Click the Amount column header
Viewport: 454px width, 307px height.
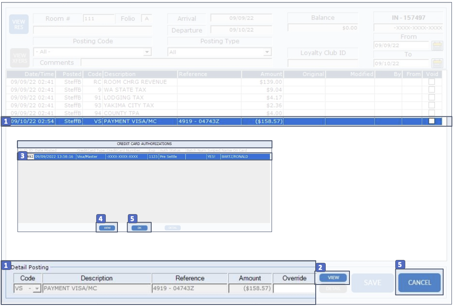262,74
